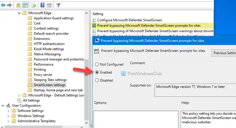Click the Supported on text field

click(195, 90)
